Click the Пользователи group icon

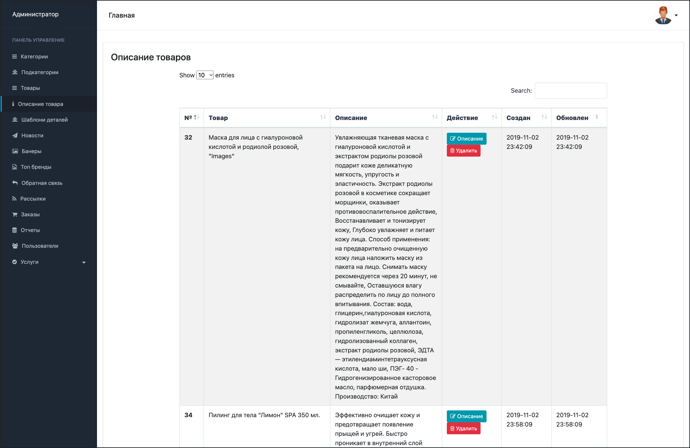pos(15,246)
